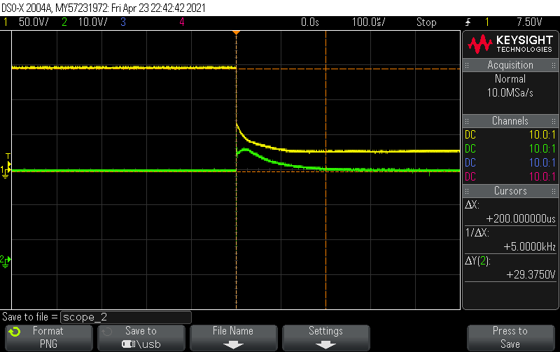Click the Format softkey rotate icon
This screenshot has height=352, width=560.
(15, 332)
